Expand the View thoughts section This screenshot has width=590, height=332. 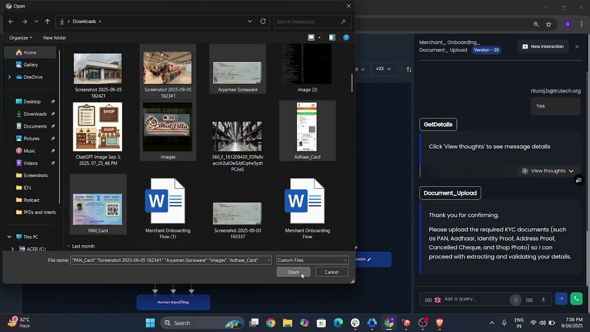pyautogui.click(x=548, y=171)
